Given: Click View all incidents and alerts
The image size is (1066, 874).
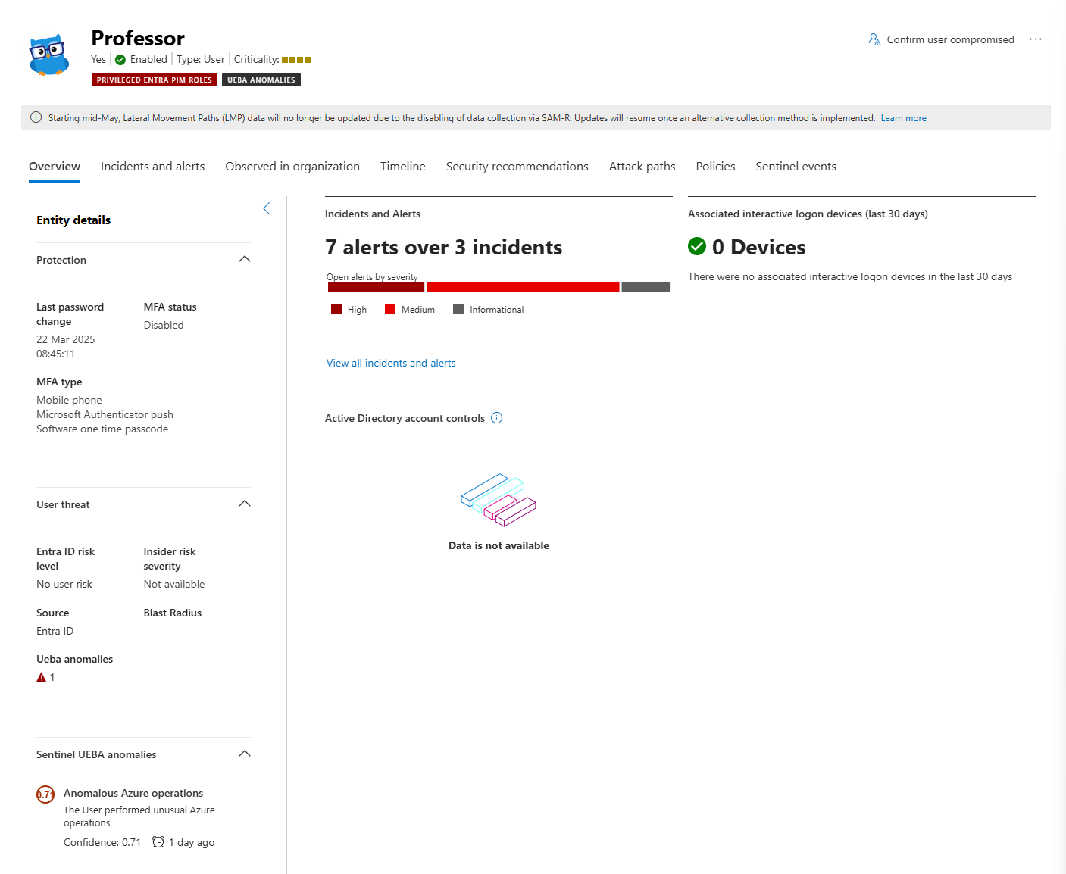Looking at the screenshot, I should 391,364.
